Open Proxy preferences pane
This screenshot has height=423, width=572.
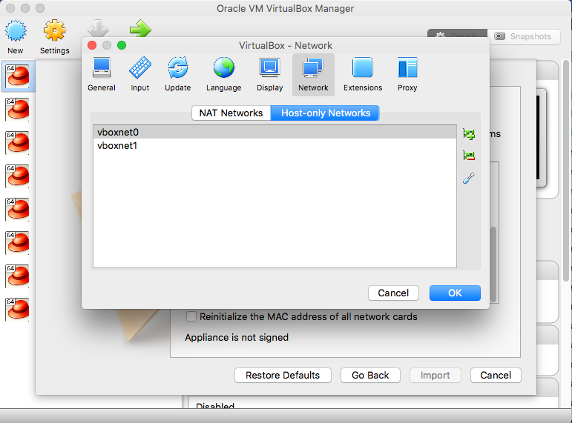click(x=407, y=75)
